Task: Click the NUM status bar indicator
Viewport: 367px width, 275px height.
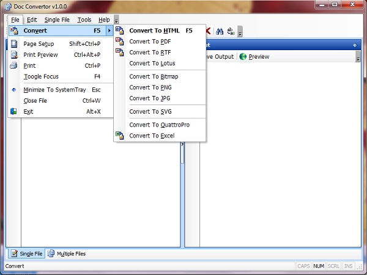Action: click(x=319, y=266)
